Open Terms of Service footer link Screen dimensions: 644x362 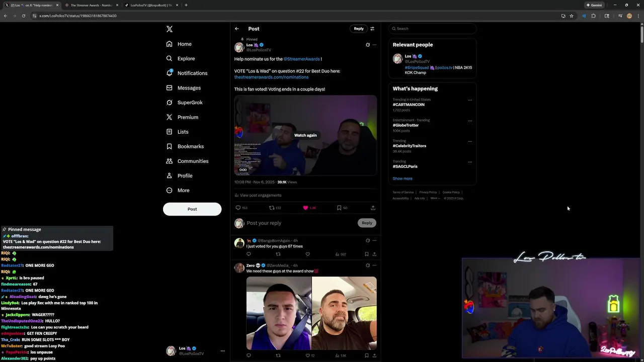pos(403,192)
